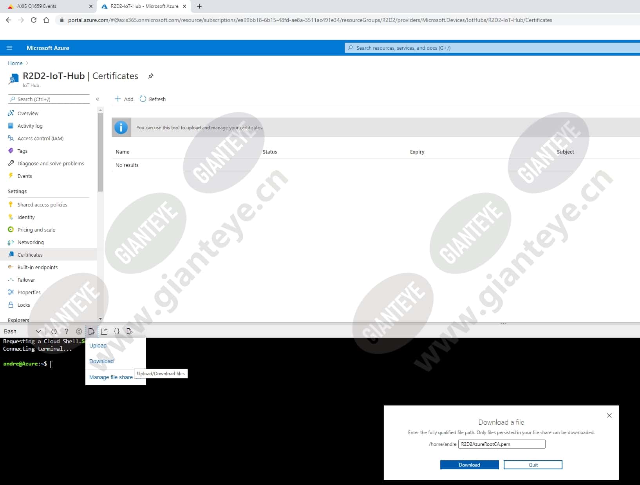The width and height of the screenshot is (640, 485).
Task: Open a new Cloud Shell session icon
Action: point(104,331)
